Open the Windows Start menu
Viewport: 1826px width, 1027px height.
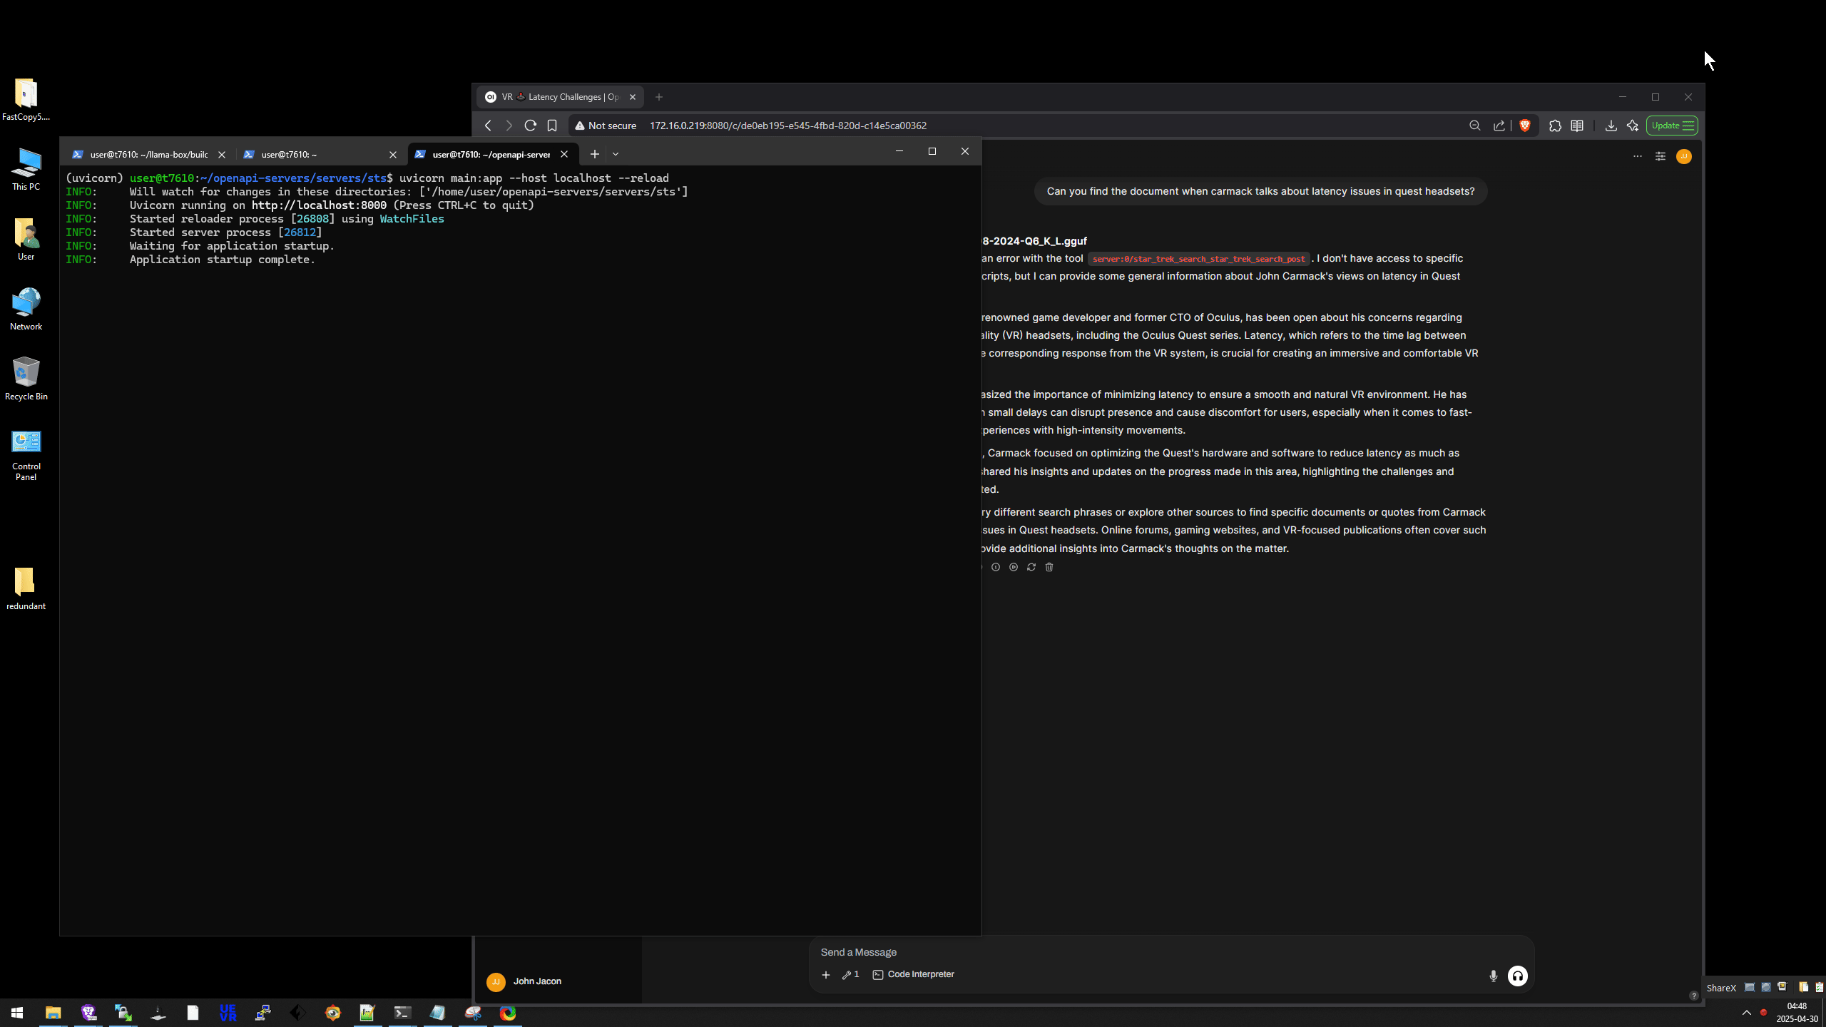tap(17, 1013)
